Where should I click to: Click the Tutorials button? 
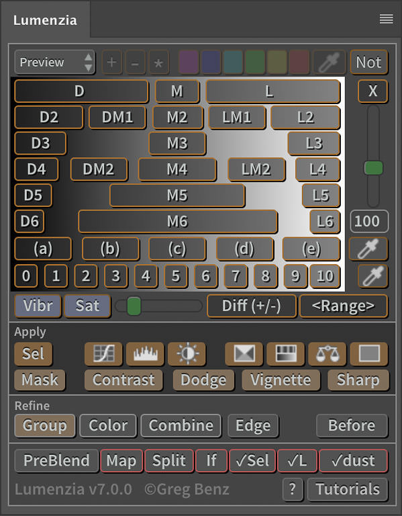pos(348,489)
